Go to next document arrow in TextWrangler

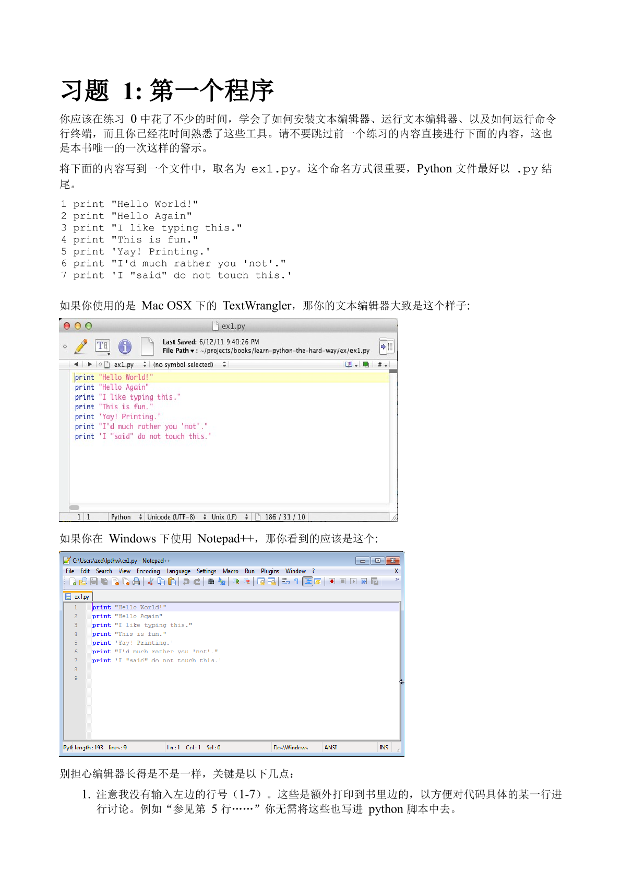click(90, 364)
